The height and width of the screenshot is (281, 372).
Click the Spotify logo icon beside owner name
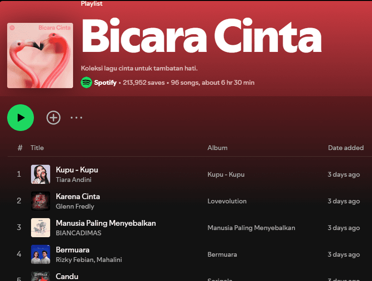tap(86, 82)
